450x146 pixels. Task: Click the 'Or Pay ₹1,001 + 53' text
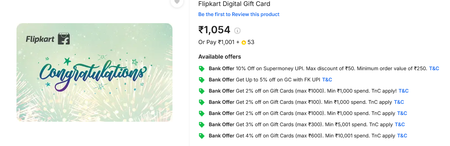[x=226, y=42]
